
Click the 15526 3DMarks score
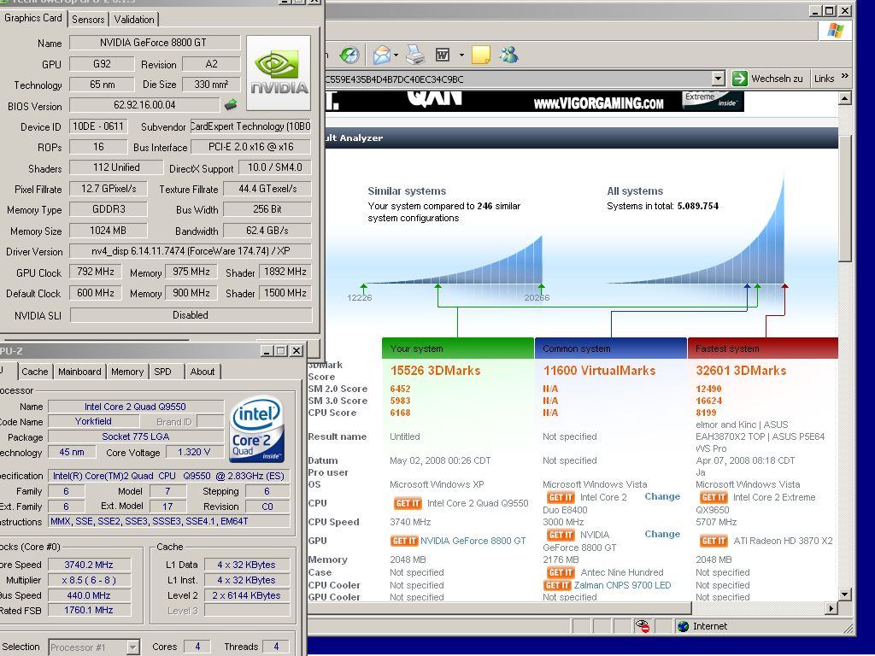435,371
